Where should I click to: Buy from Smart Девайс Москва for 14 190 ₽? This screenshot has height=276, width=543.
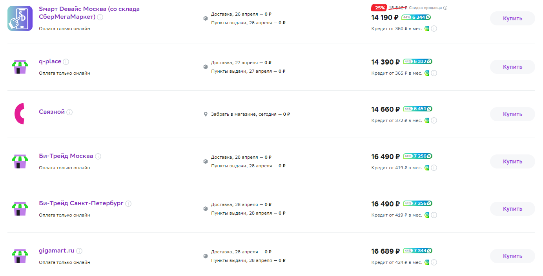pos(512,18)
